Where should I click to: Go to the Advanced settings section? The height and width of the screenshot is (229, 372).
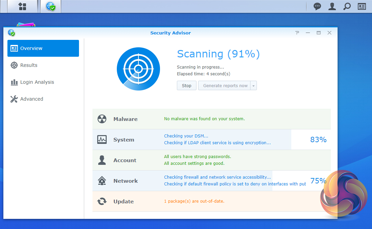pos(31,99)
